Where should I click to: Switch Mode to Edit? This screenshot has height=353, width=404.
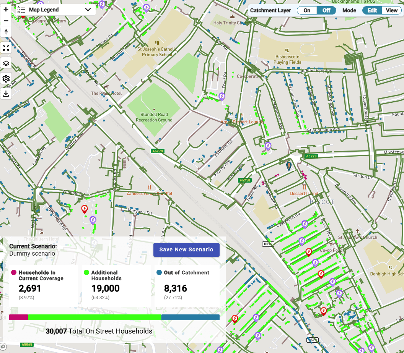pos(372,10)
